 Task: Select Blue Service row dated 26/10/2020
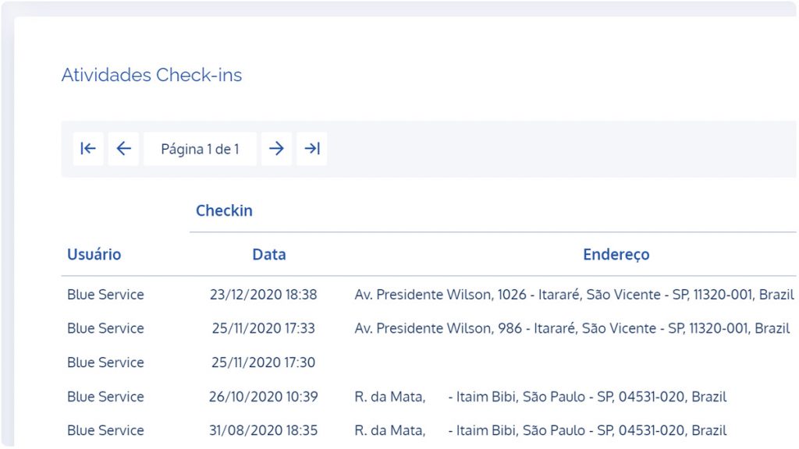coord(429,397)
